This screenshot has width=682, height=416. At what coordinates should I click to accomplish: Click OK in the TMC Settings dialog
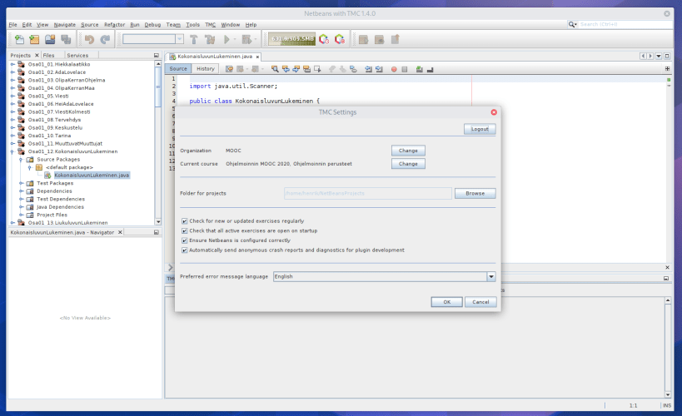pyautogui.click(x=446, y=302)
